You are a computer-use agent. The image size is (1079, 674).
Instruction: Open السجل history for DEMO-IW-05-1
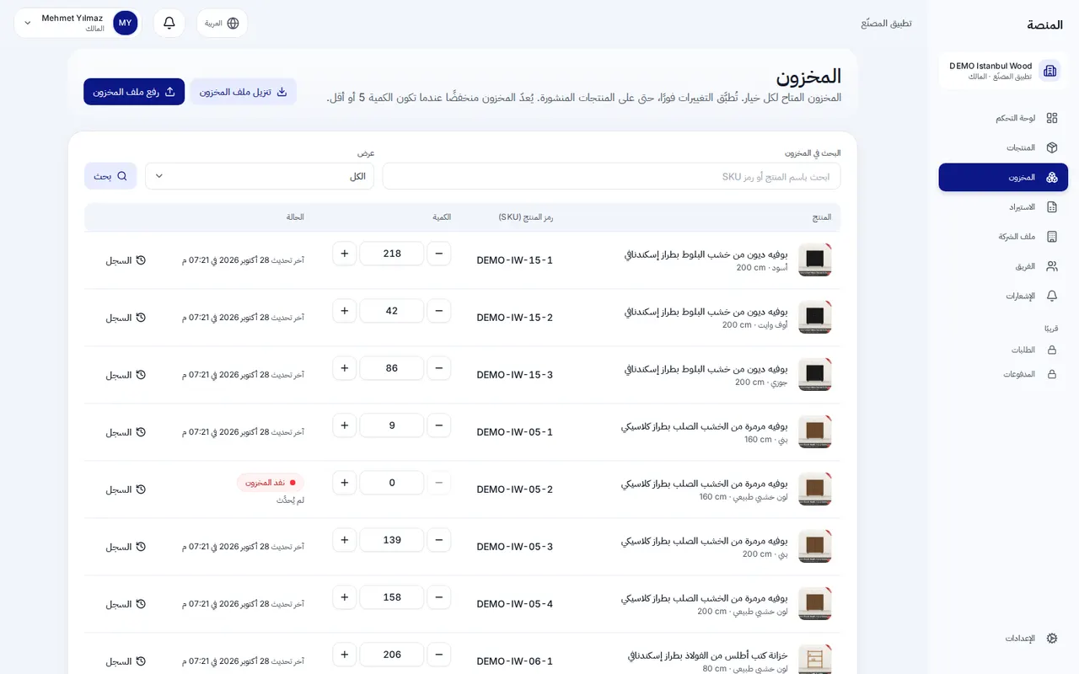pyautogui.click(x=126, y=432)
